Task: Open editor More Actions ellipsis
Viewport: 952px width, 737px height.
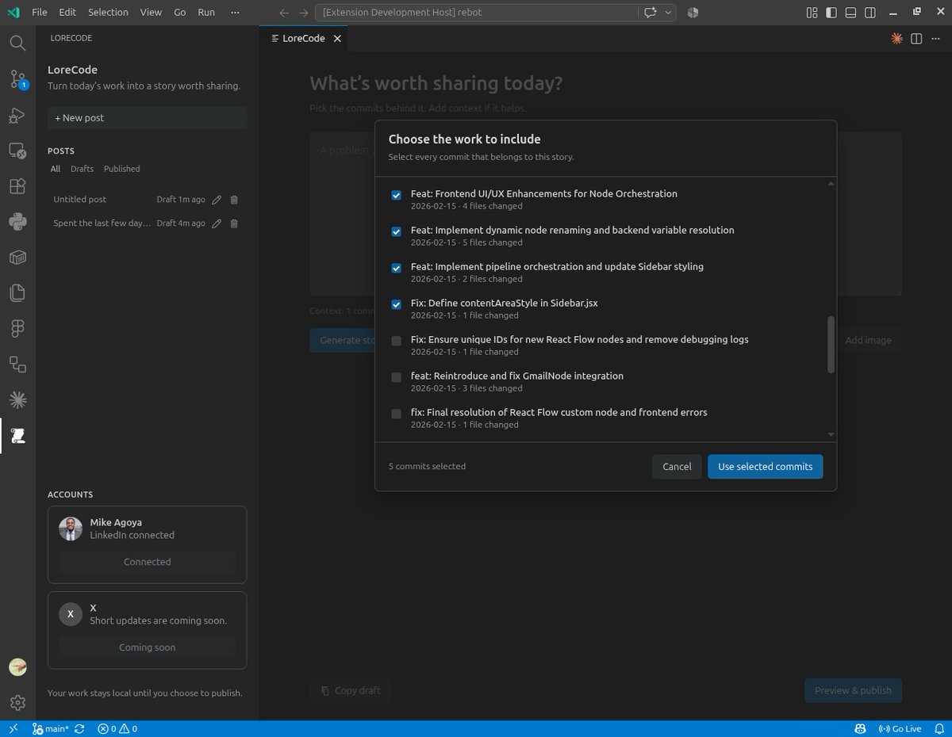Action: point(935,38)
